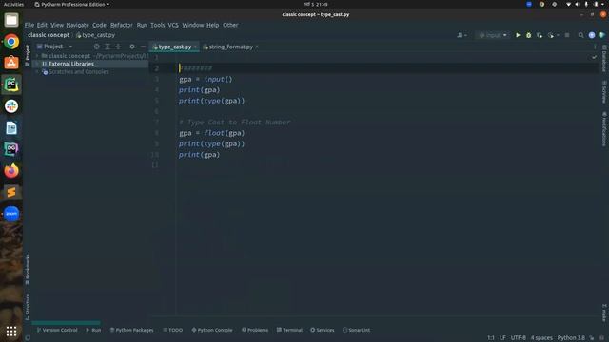Open the JetBrains toolbox icon at the top right corner
609x342 pixels.
pos(602,35)
